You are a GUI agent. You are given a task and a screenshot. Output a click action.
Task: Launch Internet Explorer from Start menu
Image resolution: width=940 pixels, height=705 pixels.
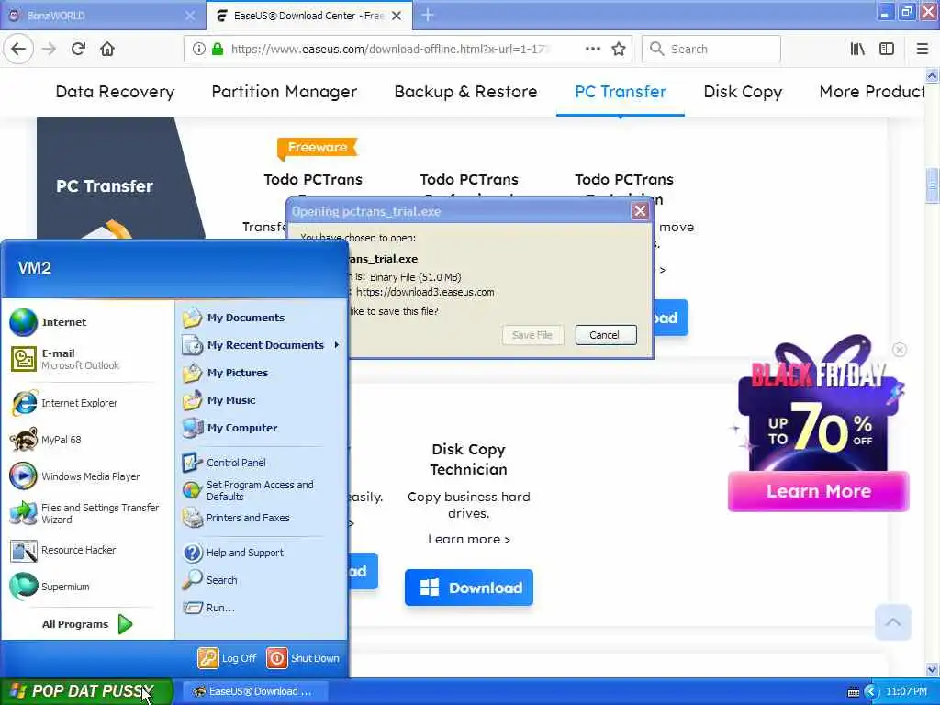tap(89, 403)
